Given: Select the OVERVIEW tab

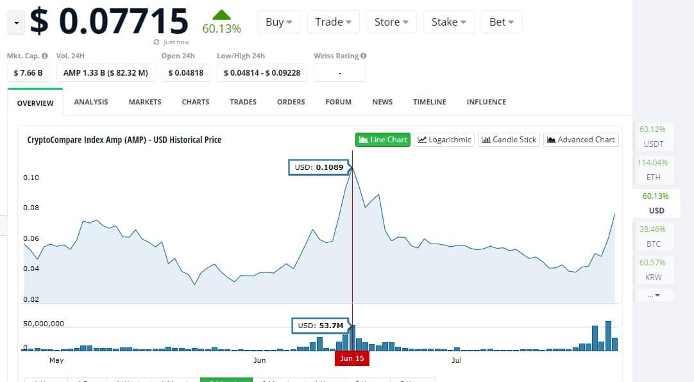Looking at the screenshot, I should (35, 103).
